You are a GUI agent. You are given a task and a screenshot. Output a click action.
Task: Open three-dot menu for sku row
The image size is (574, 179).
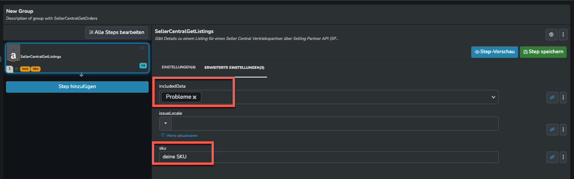[x=563, y=157]
